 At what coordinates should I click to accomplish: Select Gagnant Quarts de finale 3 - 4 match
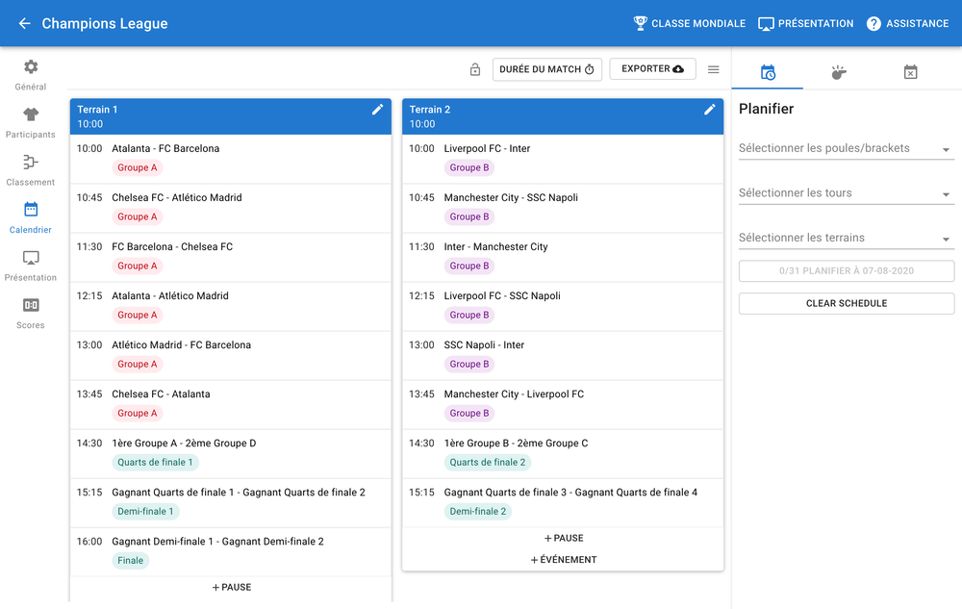(x=563, y=503)
